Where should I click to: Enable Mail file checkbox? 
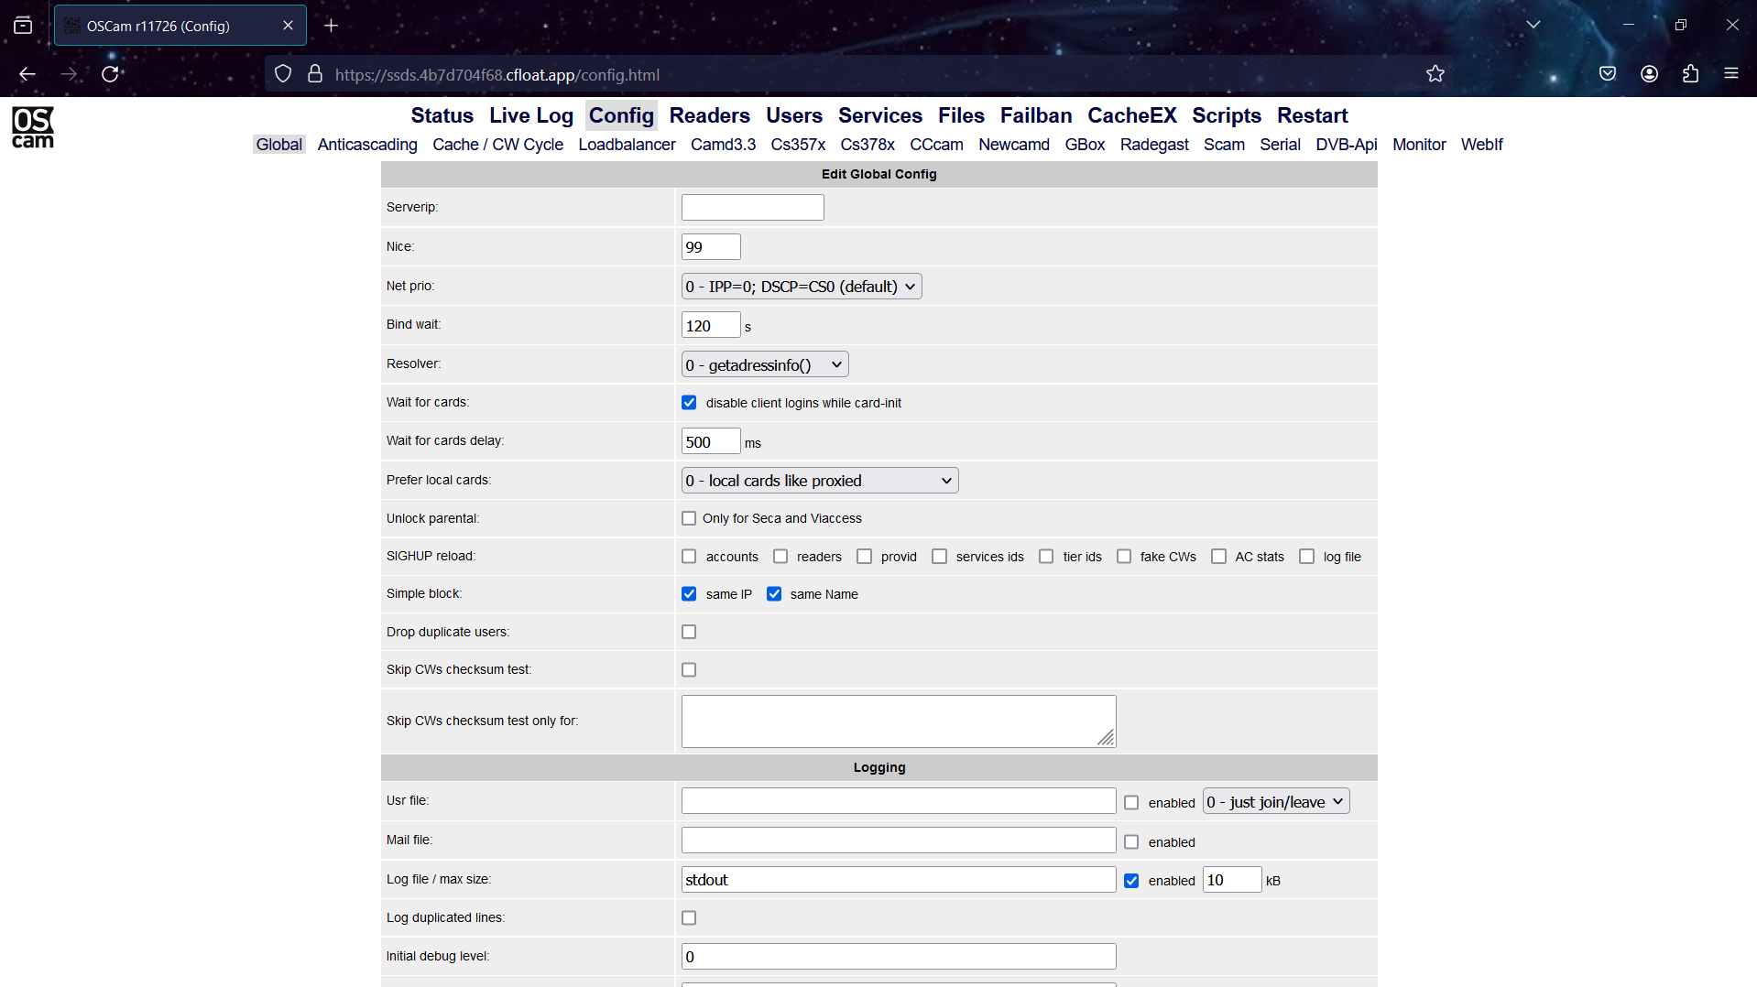pos(1131,842)
